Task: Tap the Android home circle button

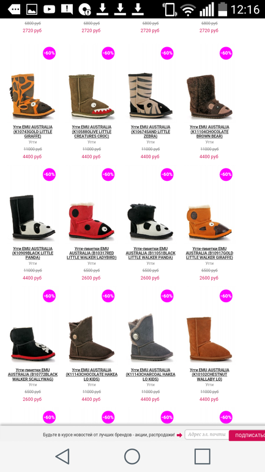Action: (132, 456)
